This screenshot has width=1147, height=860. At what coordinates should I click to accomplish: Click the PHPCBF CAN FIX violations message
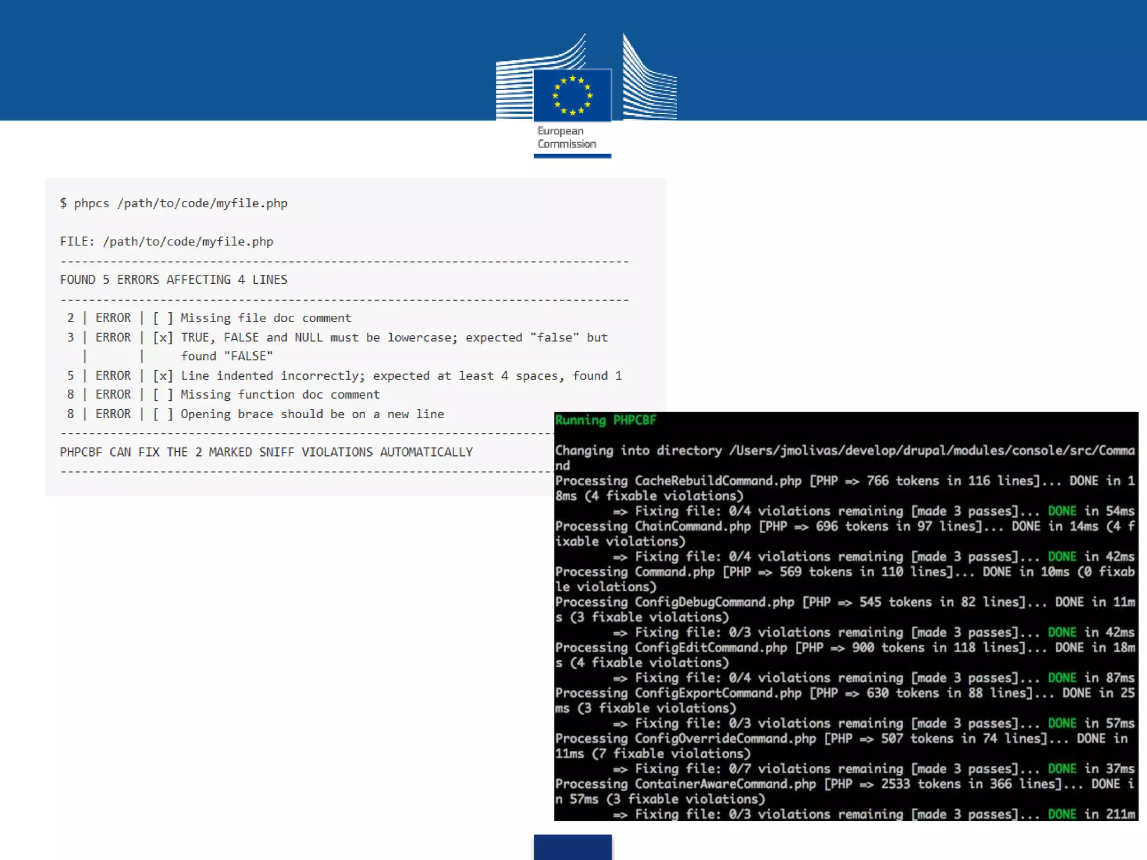(266, 452)
